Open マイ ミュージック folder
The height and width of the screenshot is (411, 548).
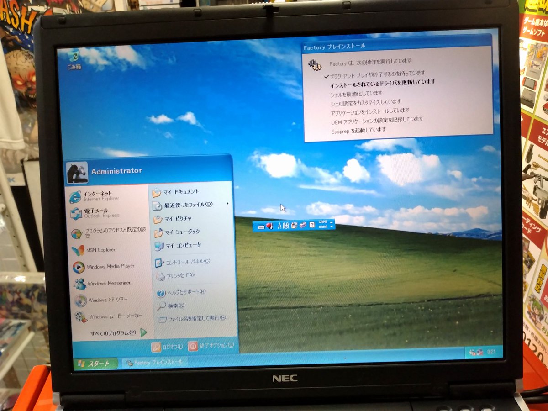click(x=177, y=232)
